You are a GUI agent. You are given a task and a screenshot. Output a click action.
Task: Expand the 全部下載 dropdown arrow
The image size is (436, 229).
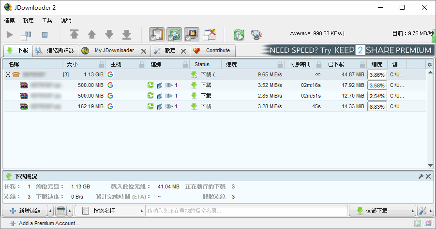pos(413,211)
